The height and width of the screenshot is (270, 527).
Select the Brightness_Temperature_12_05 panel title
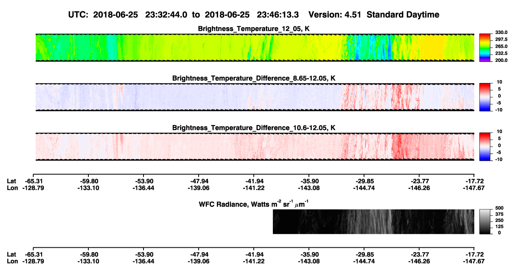[x=255, y=29]
